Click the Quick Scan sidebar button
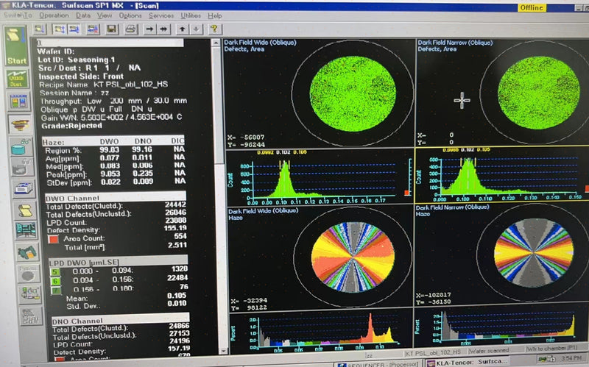Image resolution: width=589 pixels, height=367 pixels. tap(16, 79)
